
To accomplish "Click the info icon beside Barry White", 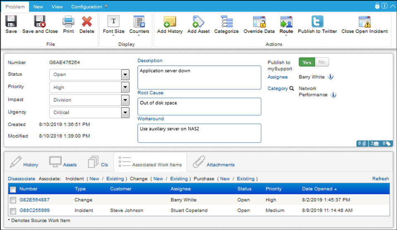I will point(330,77).
